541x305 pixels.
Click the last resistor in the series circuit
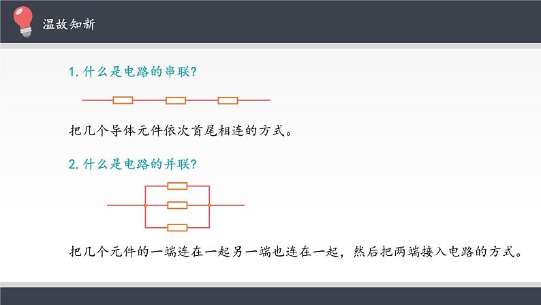(228, 101)
